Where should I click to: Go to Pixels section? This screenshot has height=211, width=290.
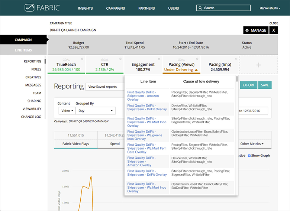pyautogui.click(x=36, y=69)
